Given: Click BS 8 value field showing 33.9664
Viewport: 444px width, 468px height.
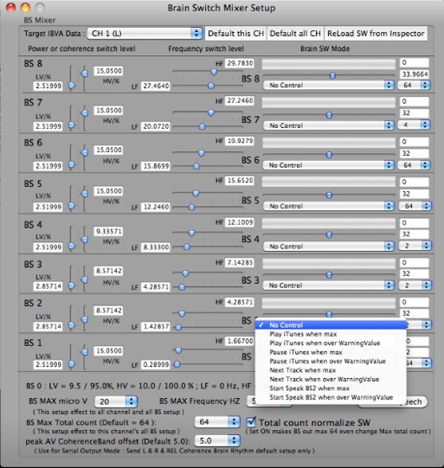Looking at the screenshot, I should coord(415,74).
